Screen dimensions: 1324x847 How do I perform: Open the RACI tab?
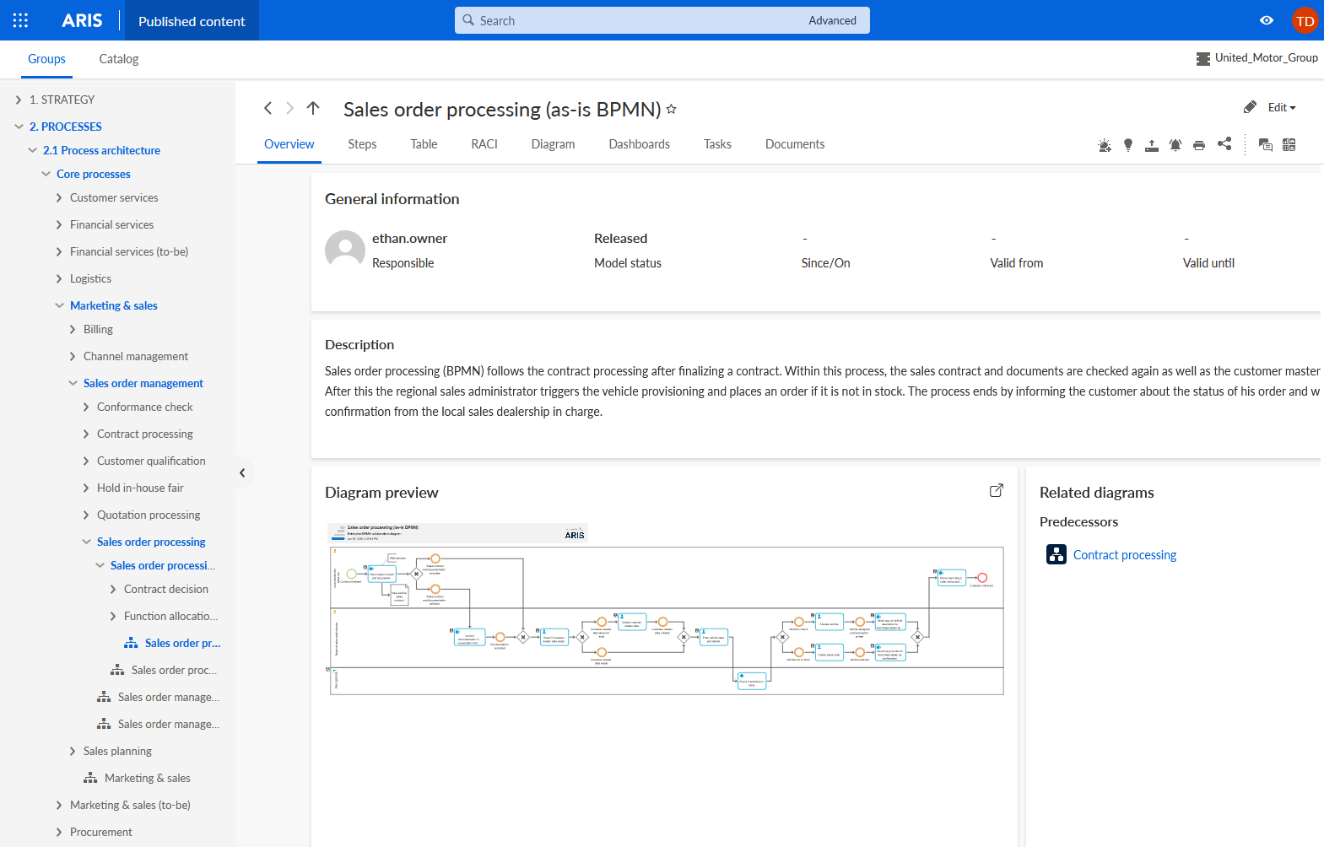point(484,144)
